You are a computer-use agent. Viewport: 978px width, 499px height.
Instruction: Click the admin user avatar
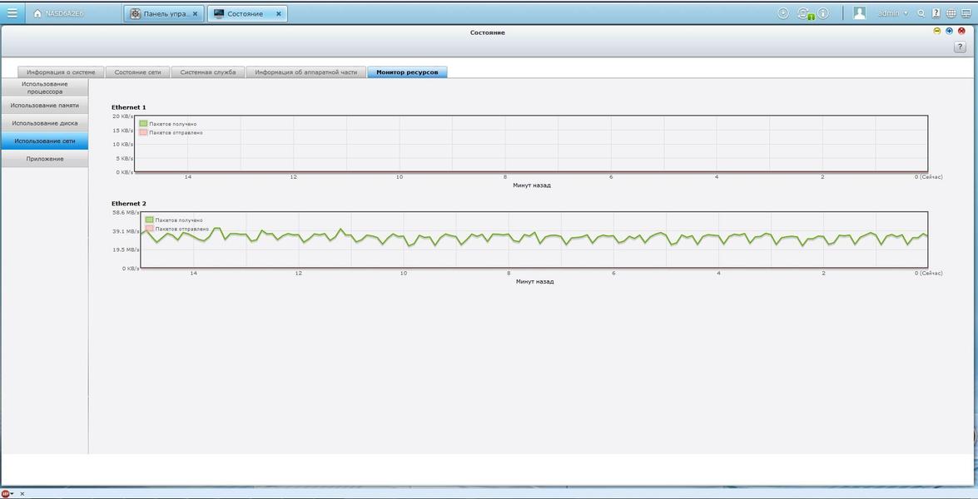pos(860,13)
